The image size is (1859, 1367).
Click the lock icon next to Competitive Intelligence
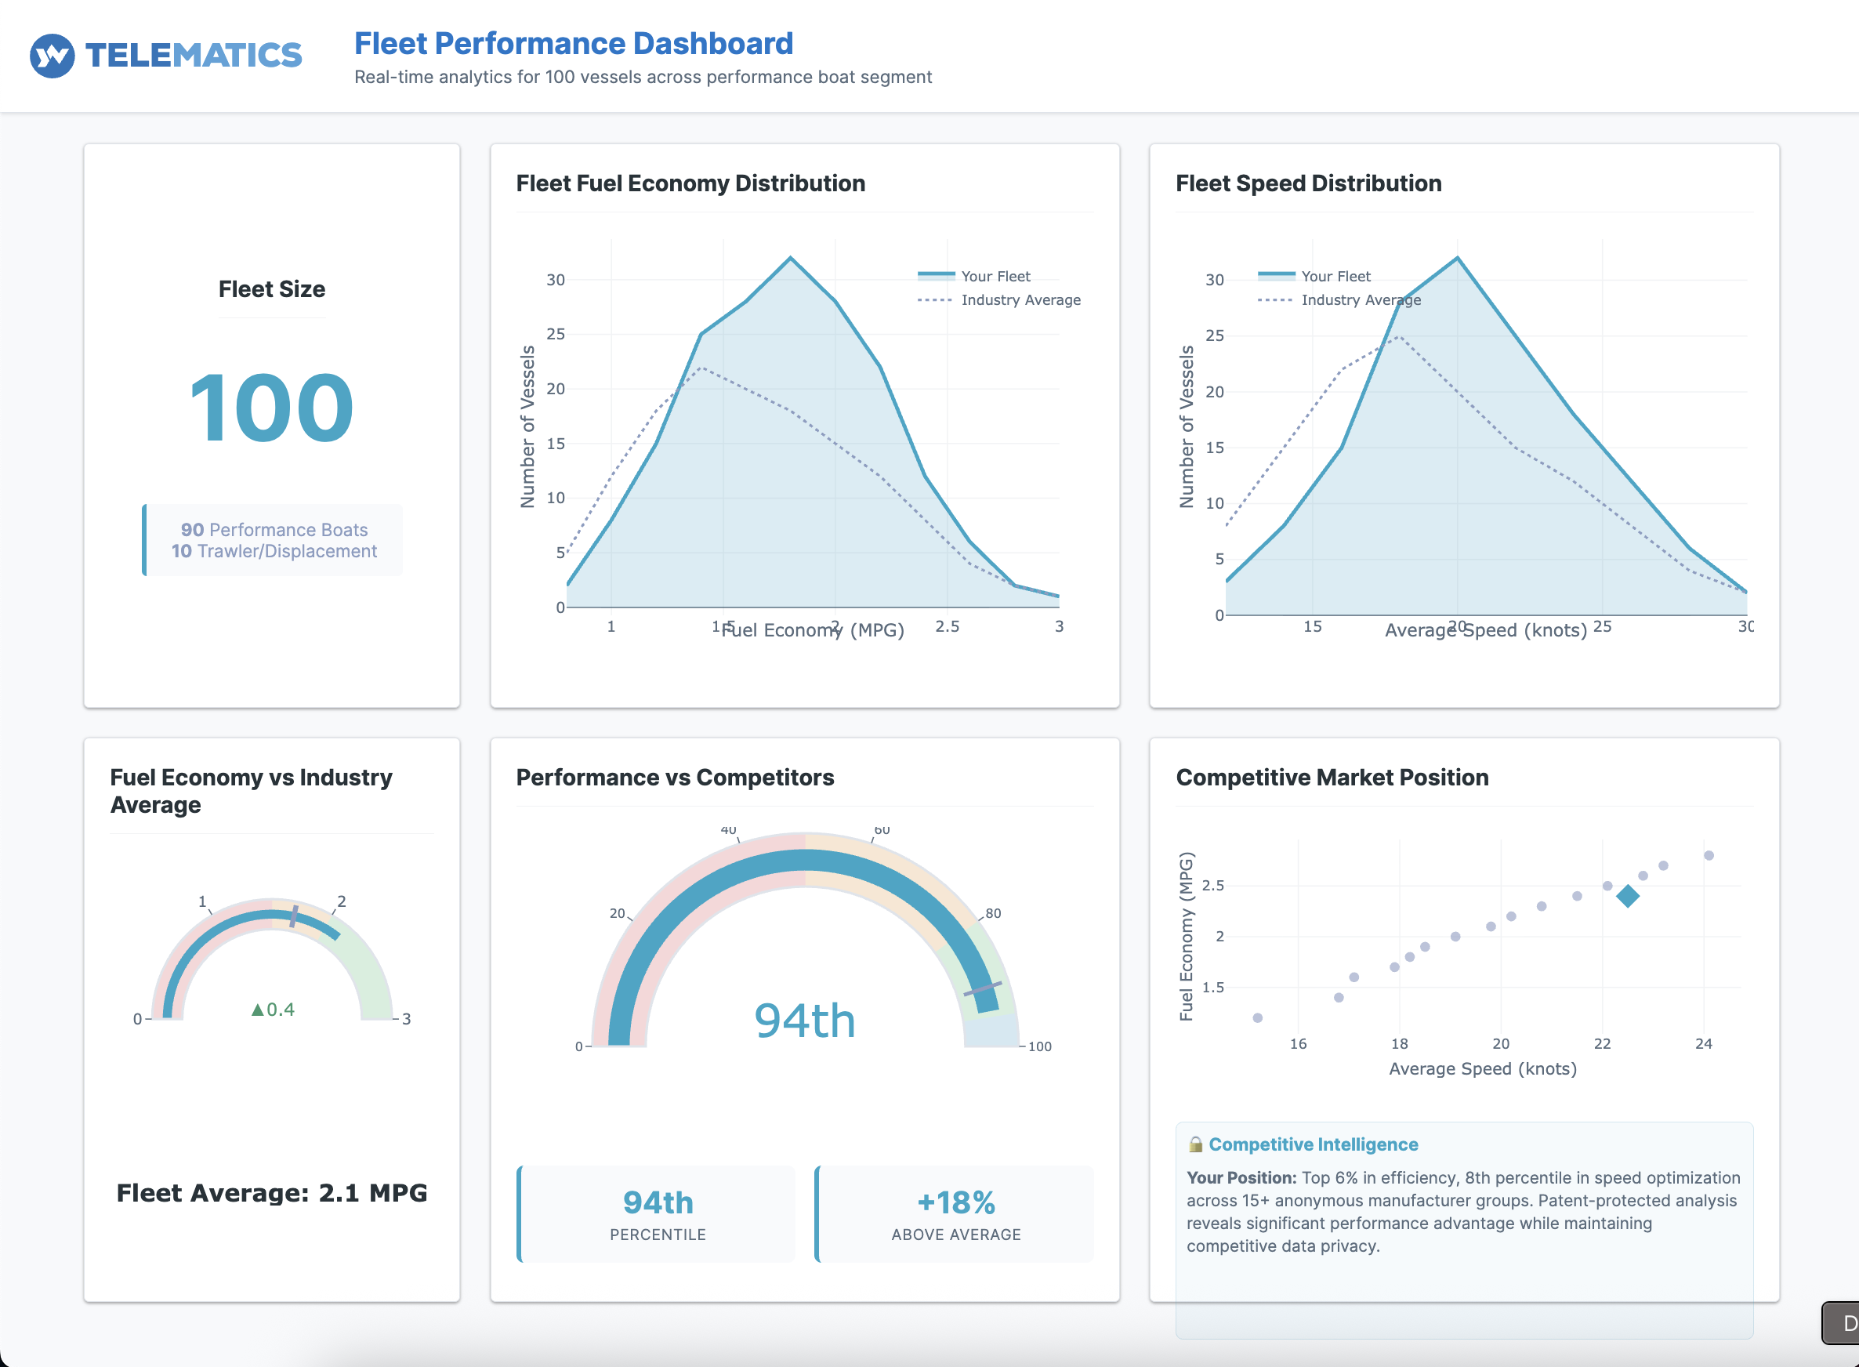pyautogui.click(x=1197, y=1145)
